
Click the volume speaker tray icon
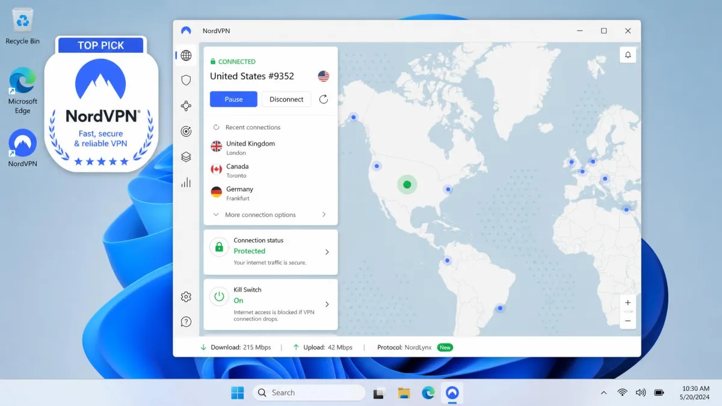(641, 393)
